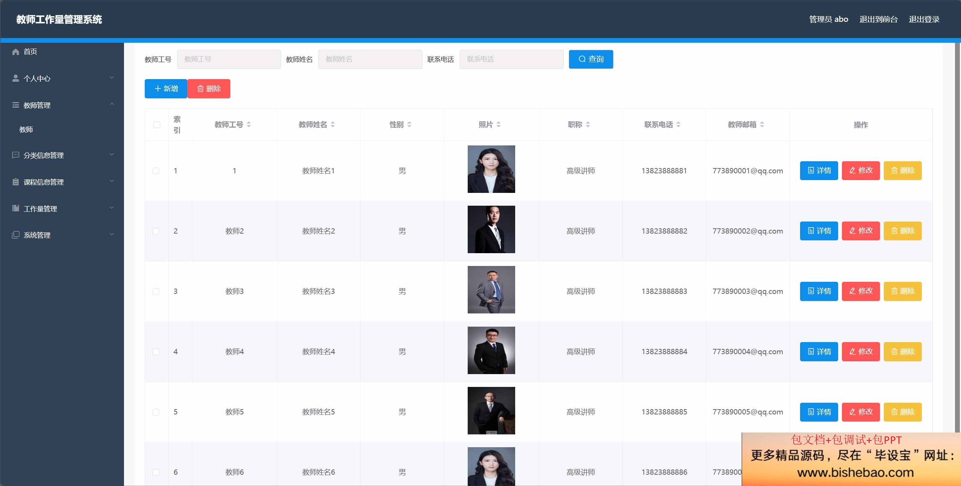961x486 pixels.
Task: Open the 课程信息管理 menu label
Action: 44,182
